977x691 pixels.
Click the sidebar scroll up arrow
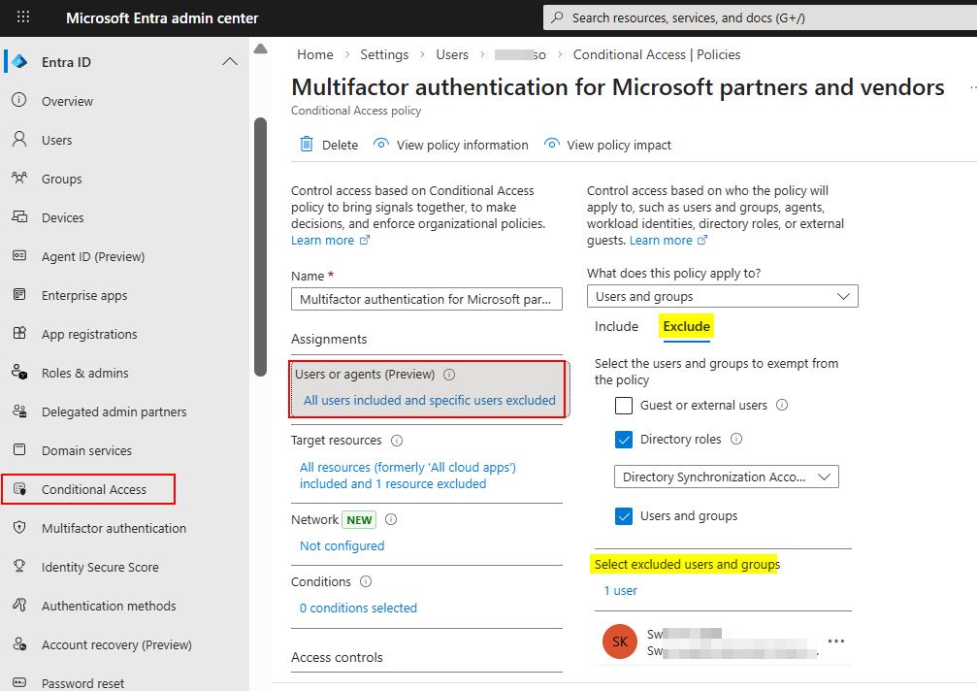[x=260, y=49]
